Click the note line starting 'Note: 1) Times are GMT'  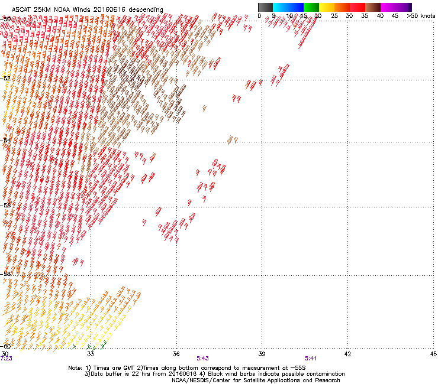pos(186,368)
